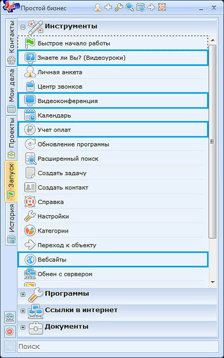
Task: Open Справка list item
Action: [113, 202]
